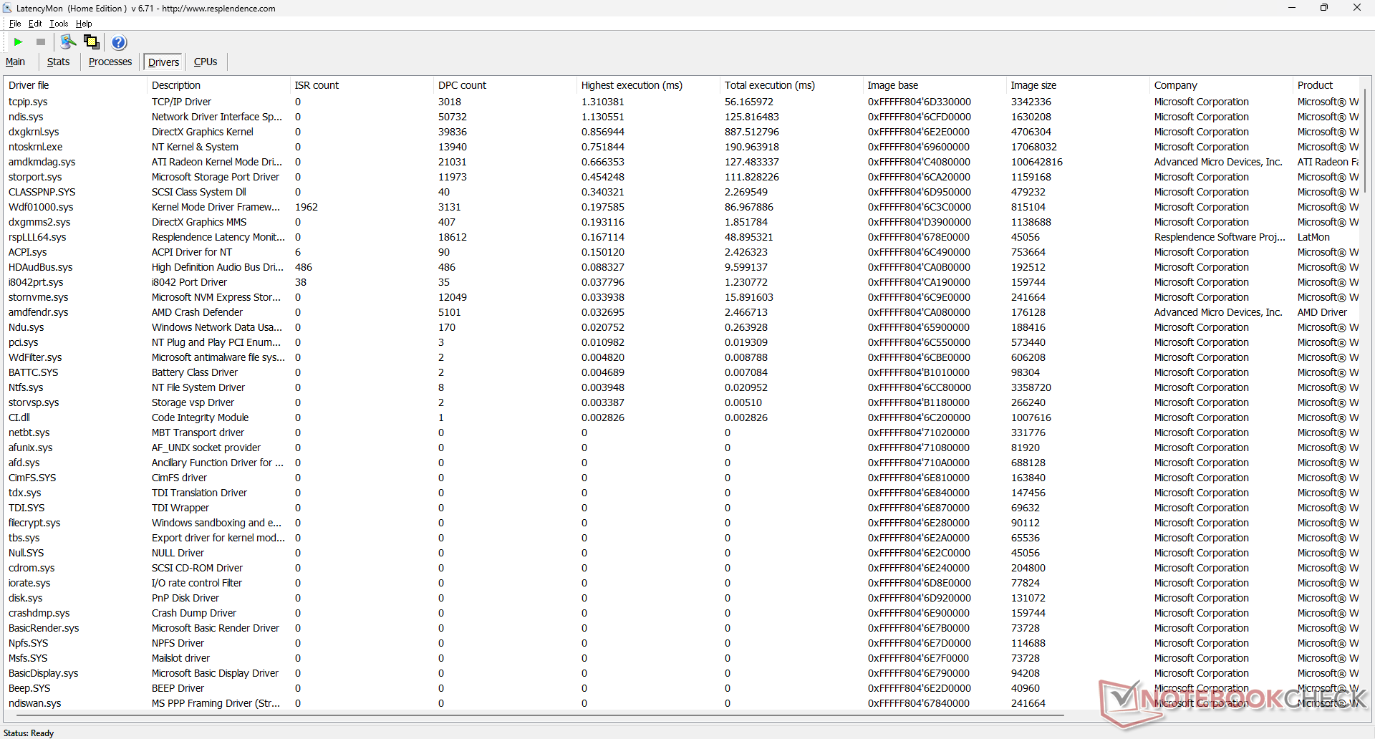Click the "Battery Class Driver" description cell

(x=195, y=372)
